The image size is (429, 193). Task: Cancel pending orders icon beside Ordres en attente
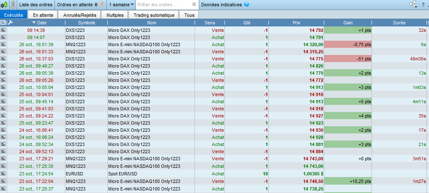(x=101, y=4)
